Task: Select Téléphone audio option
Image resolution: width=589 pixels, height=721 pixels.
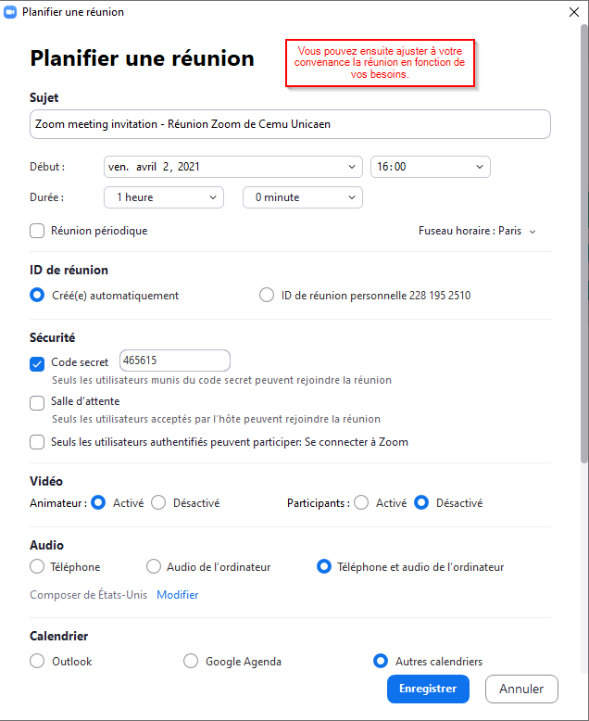Action: [x=37, y=566]
